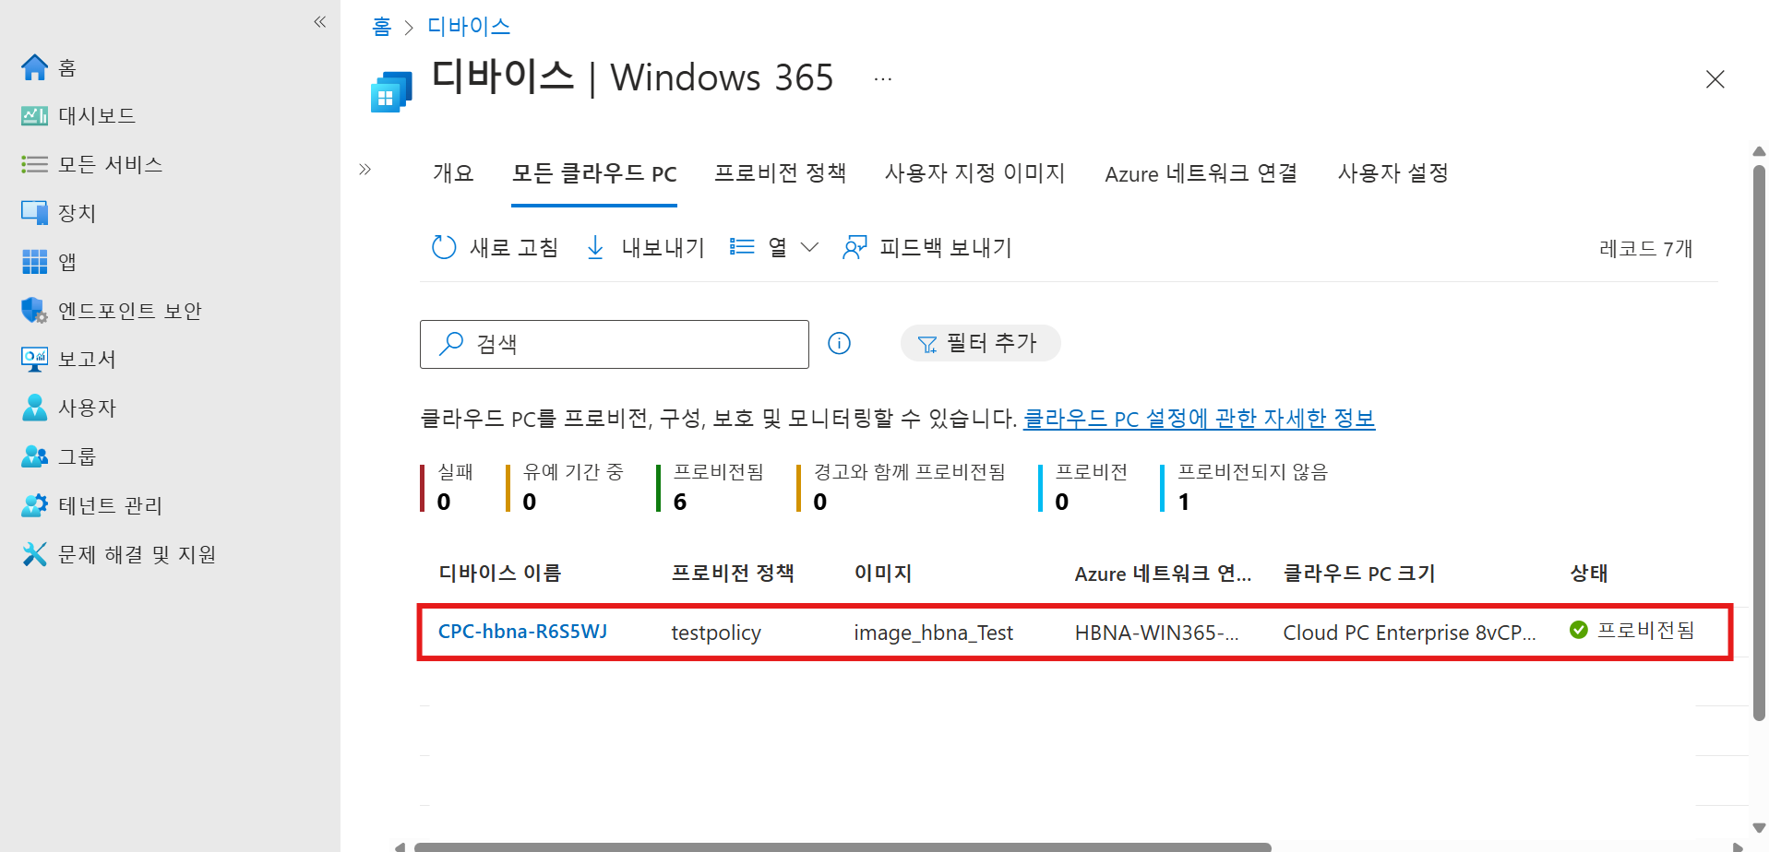Viewport: 1769px width, 852px height.
Task: Click 내보내기 export button
Action: [x=645, y=247]
